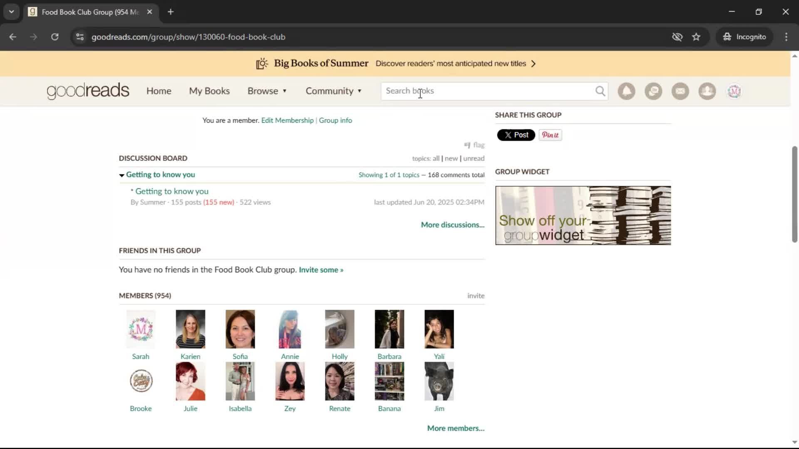Open the group widget banner image
Screen dimensions: 799x449
click(583, 215)
